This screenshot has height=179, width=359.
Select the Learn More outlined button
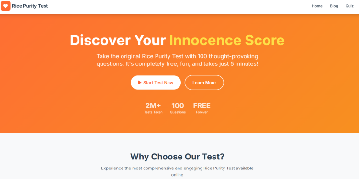[x=204, y=83]
